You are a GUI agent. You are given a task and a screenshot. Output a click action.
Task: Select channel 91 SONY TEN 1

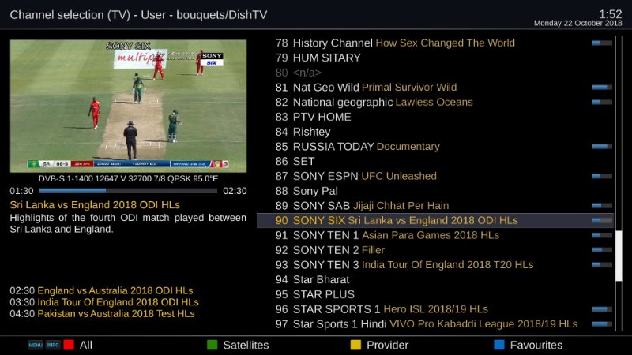pyautogui.click(x=435, y=235)
